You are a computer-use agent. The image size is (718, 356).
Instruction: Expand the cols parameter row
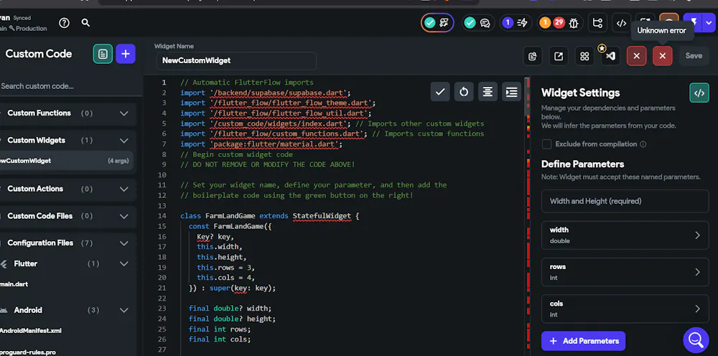(x=625, y=309)
